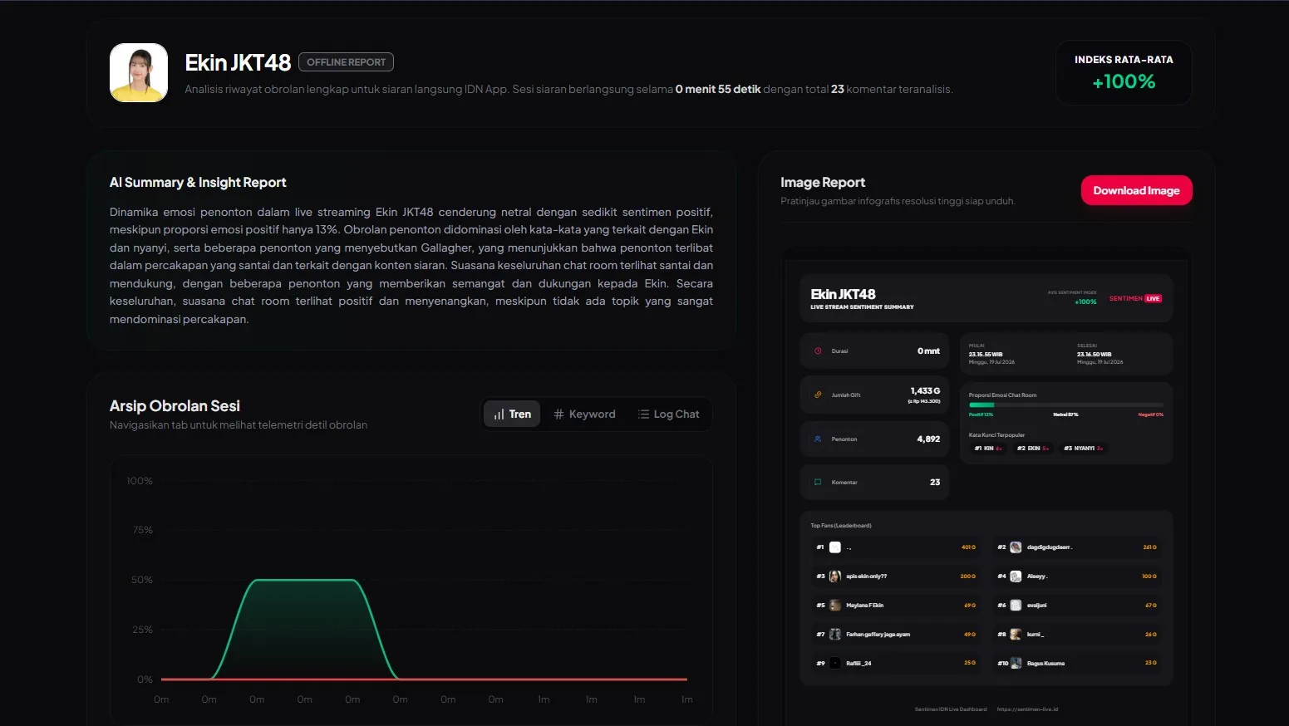
Task: Click avatar of fan Meylana F Ekin
Action: tap(835, 605)
